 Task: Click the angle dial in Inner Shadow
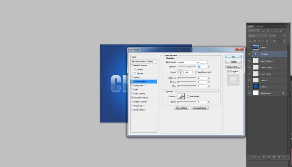[181, 72]
